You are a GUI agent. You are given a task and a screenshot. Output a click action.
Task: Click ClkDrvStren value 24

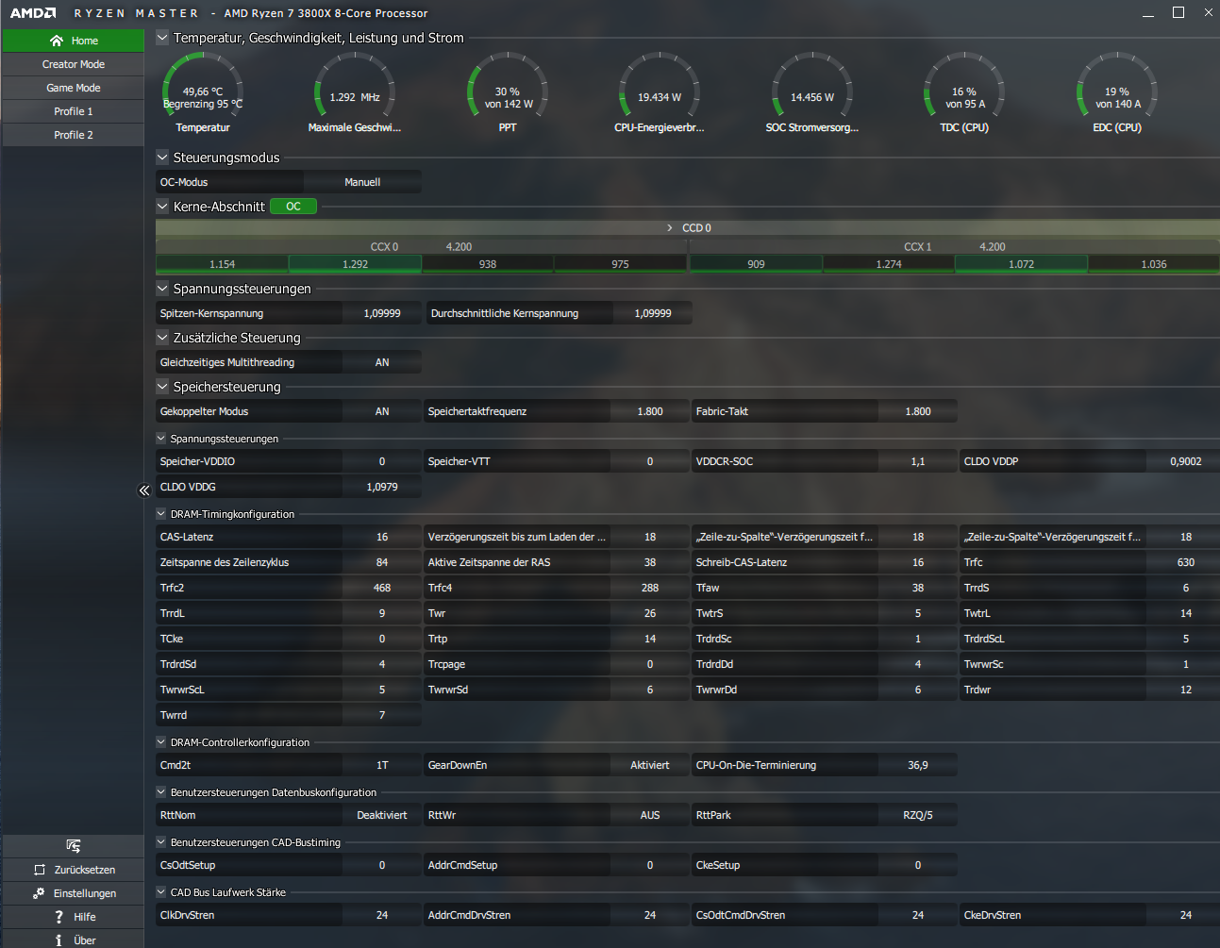[382, 915]
